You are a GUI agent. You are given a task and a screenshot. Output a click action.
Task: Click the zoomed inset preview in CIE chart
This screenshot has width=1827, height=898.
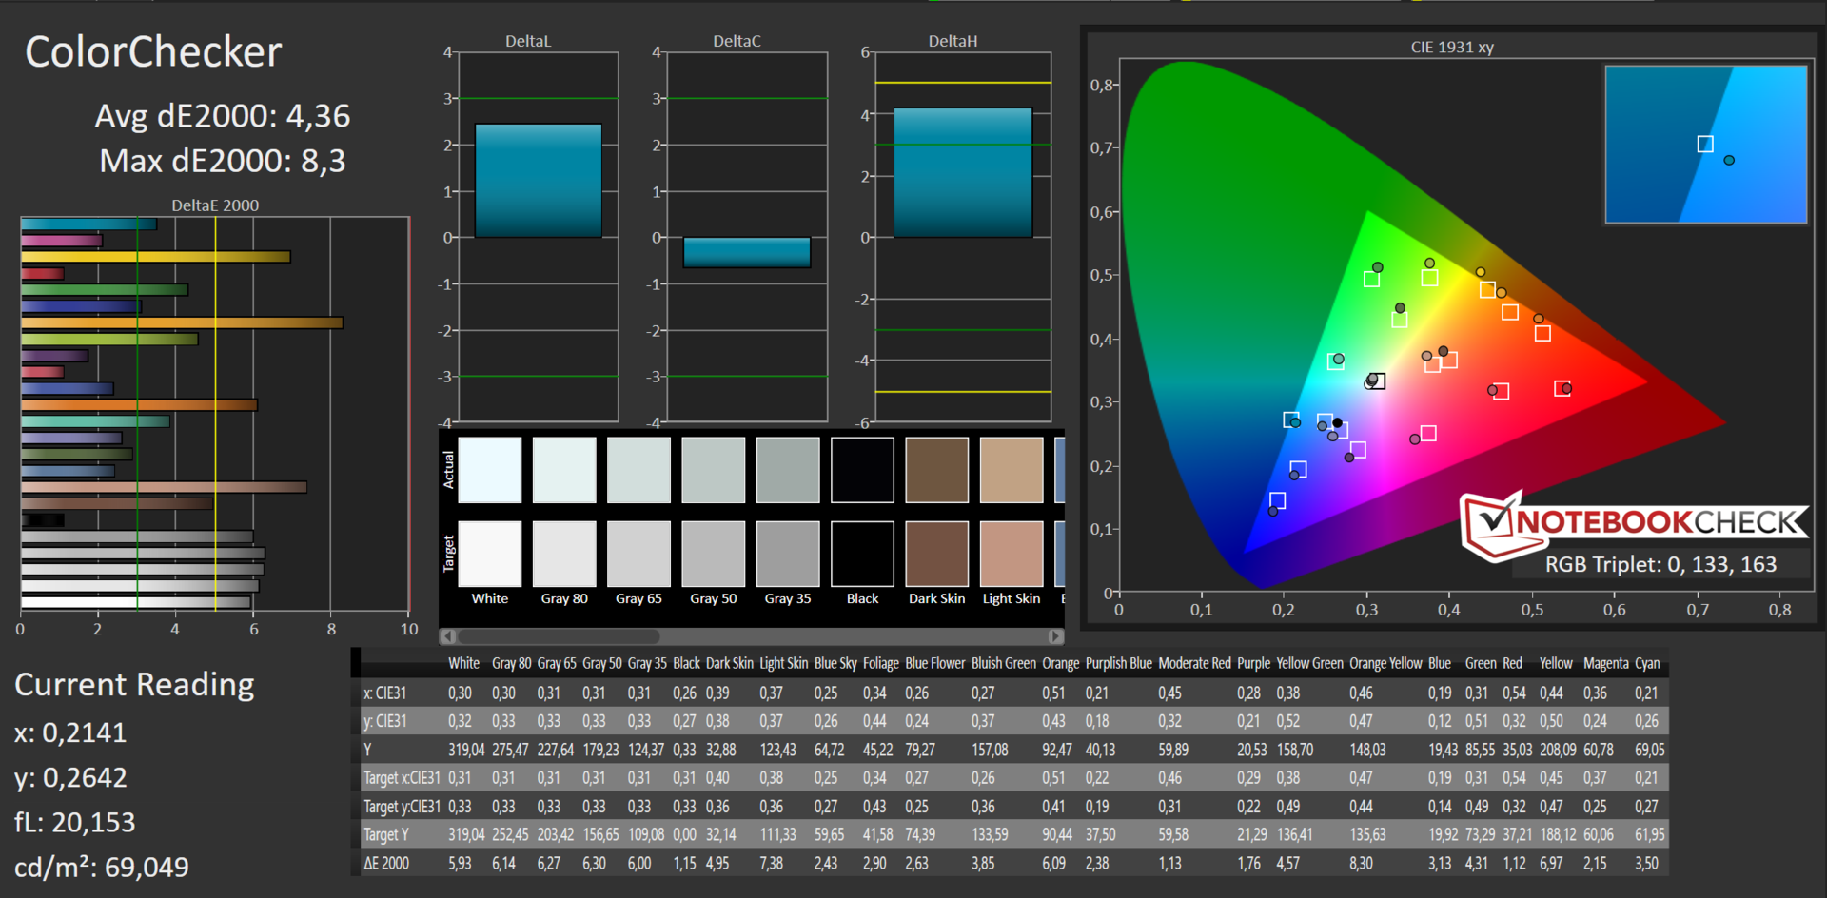[1705, 145]
